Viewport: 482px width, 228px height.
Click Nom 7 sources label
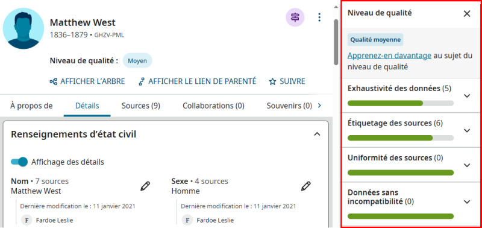point(40,181)
